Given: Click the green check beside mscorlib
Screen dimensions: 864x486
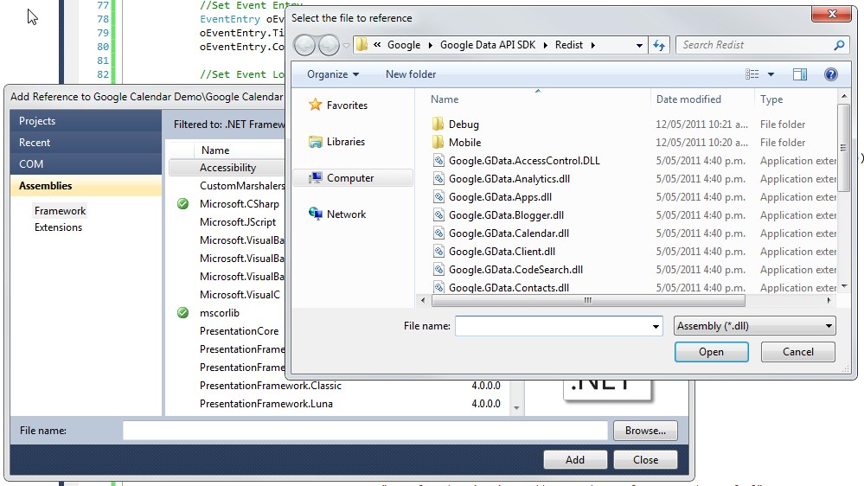Looking at the screenshot, I should pyautogui.click(x=183, y=313).
